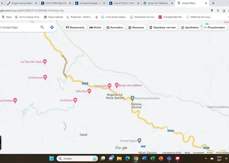Select the La Tana del Tasso hotel pin
This screenshot has height=163, width=229.
45,62
